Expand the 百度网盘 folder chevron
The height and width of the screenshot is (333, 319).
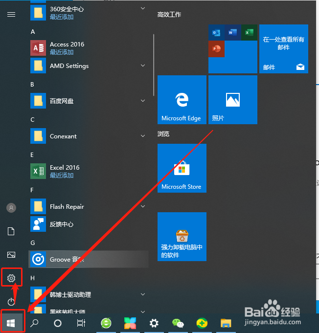pyautogui.click(x=143, y=101)
